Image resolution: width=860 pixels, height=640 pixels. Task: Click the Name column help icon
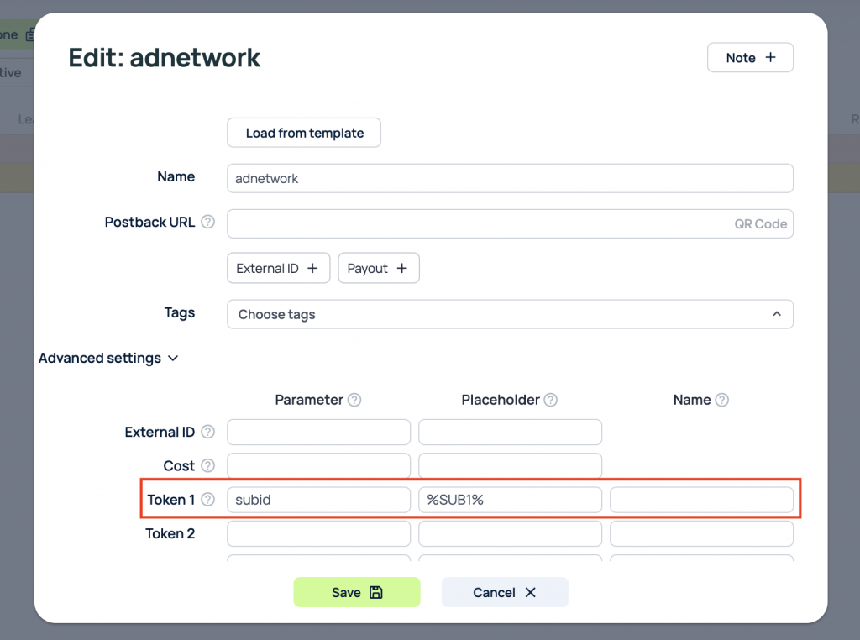click(x=721, y=400)
